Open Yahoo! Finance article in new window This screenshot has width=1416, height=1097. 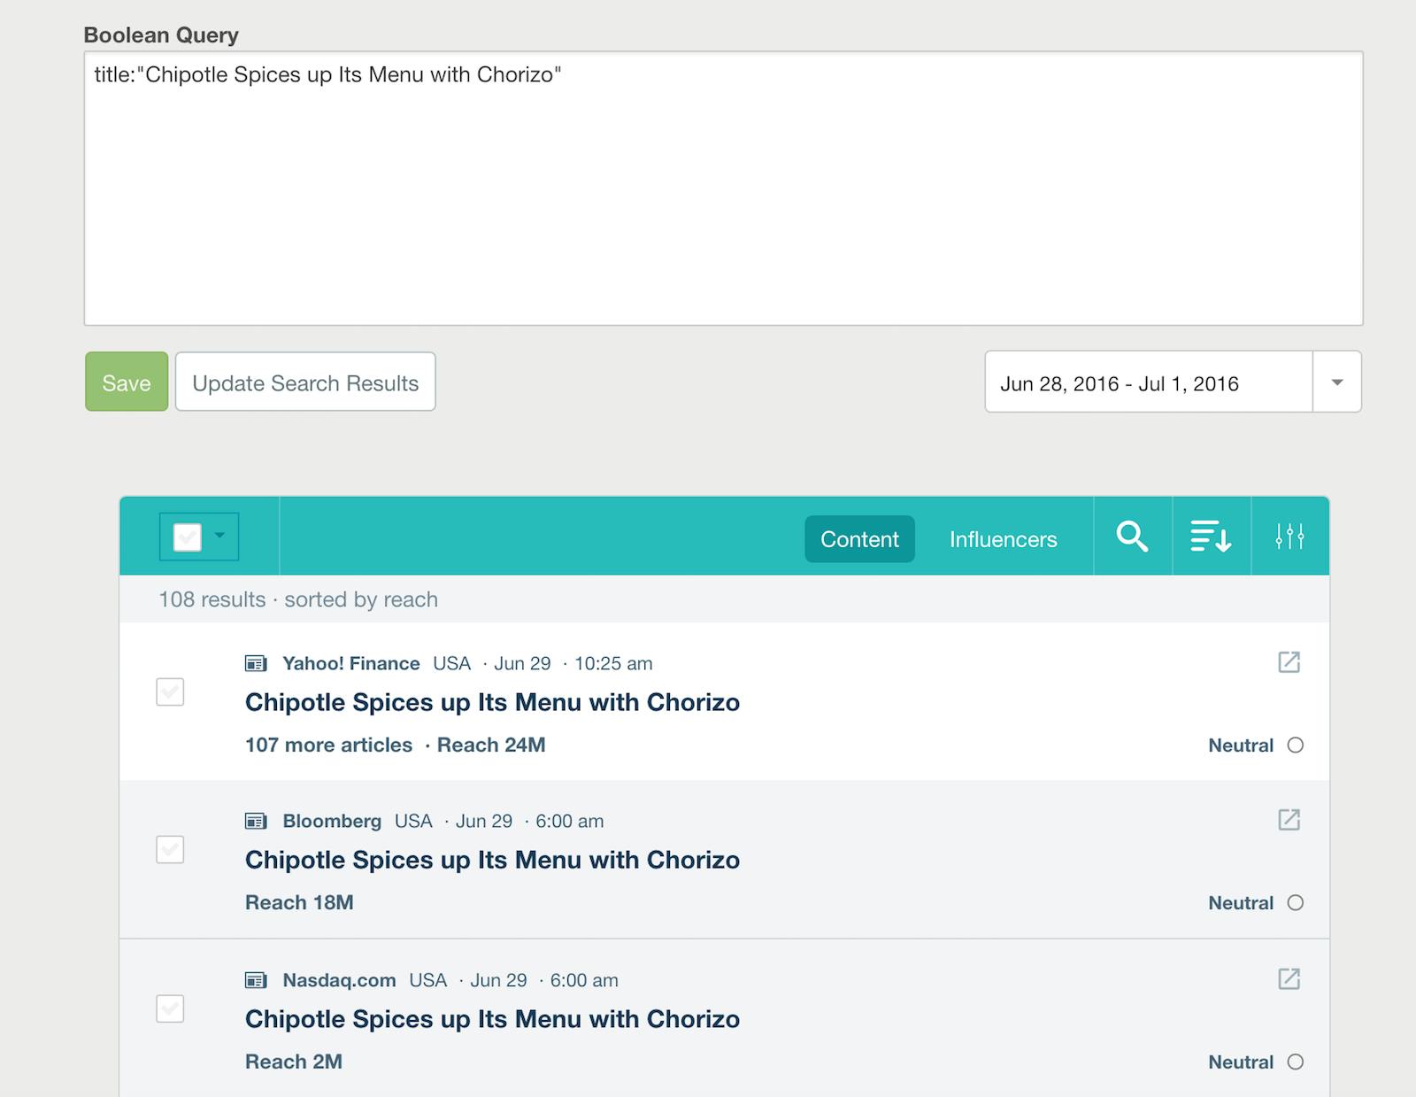[x=1289, y=662]
